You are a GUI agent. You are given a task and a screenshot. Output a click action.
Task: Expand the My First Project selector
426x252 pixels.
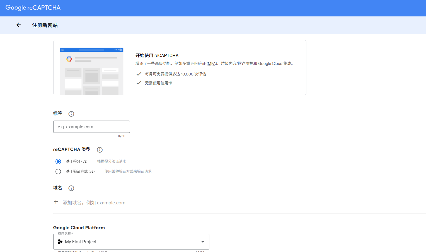[131, 242]
